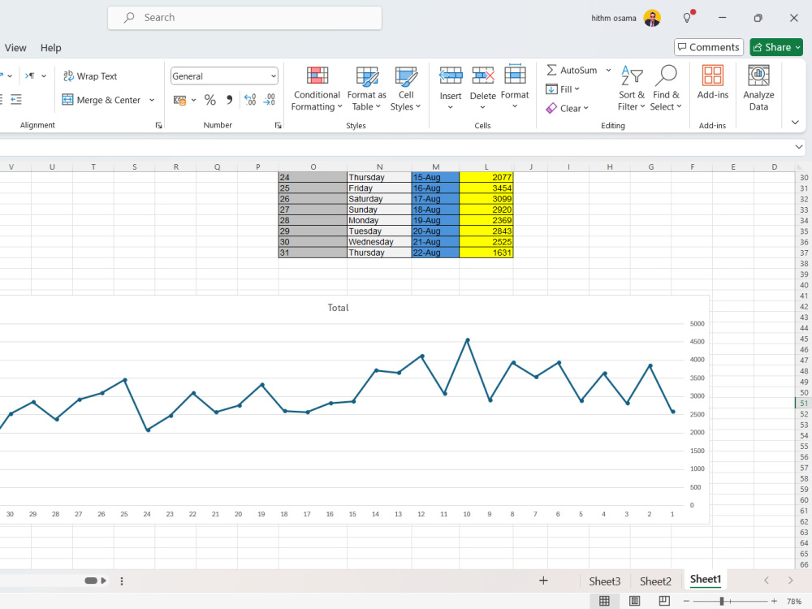Screen dimensions: 812x609
Task: Select the chart title Total
Action: pos(338,308)
